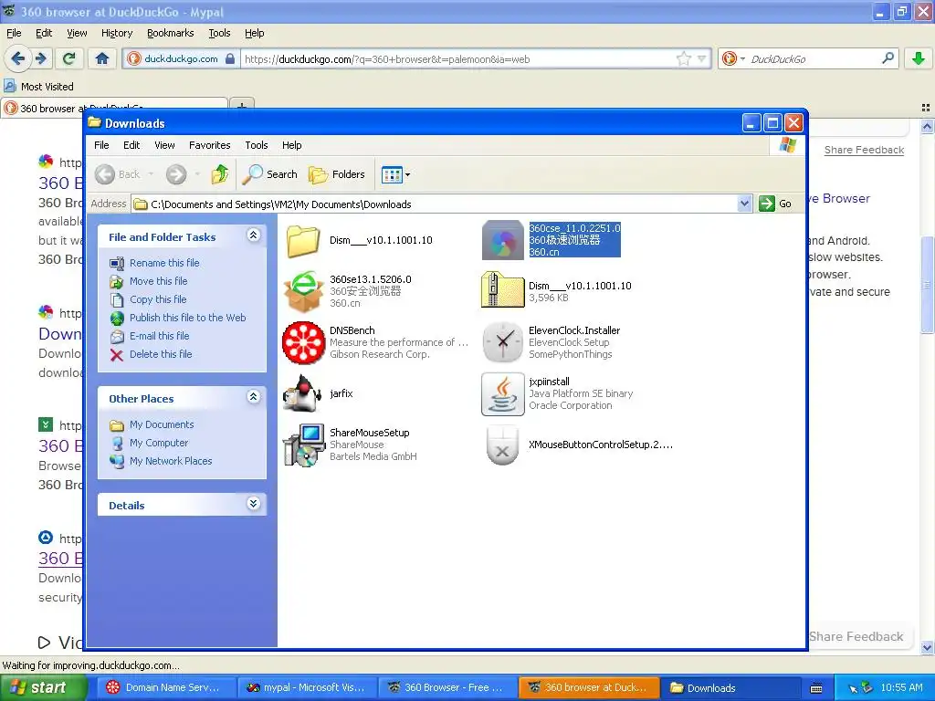Expand the Address bar dropdown arrow

pos(744,204)
